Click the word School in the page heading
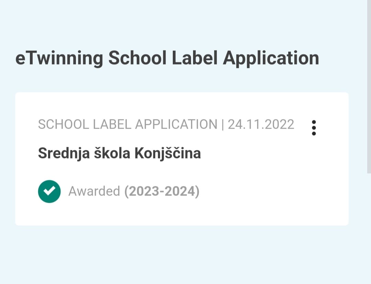 [x=137, y=58]
